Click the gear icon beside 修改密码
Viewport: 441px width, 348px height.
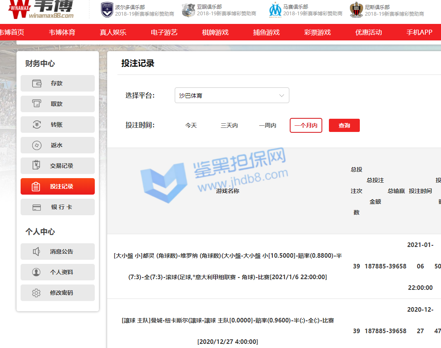(x=37, y=293)
